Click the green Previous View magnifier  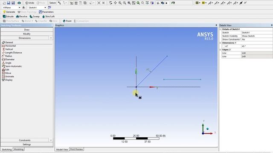(138, 3)
